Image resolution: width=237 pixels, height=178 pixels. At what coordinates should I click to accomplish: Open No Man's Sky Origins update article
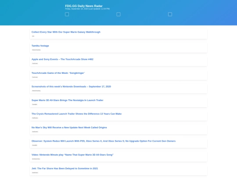tap(69, 127)
